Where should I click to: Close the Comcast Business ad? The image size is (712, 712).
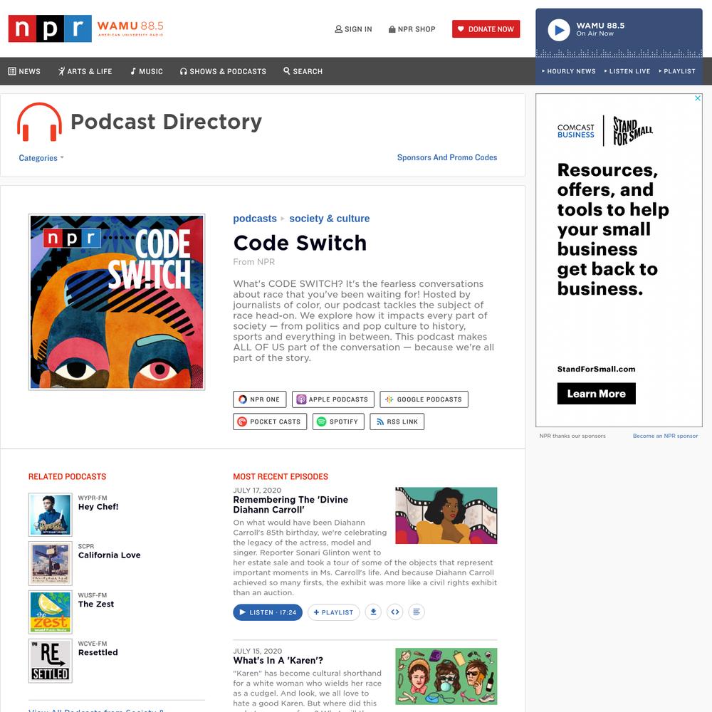point(698,98)
